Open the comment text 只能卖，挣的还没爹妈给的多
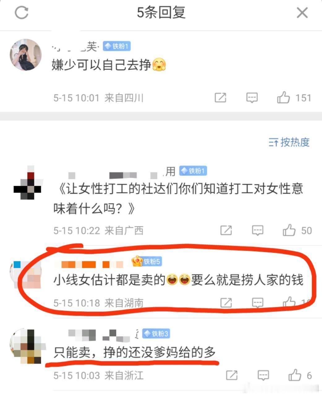The image size is (322, 396). (x=135, y=352)
